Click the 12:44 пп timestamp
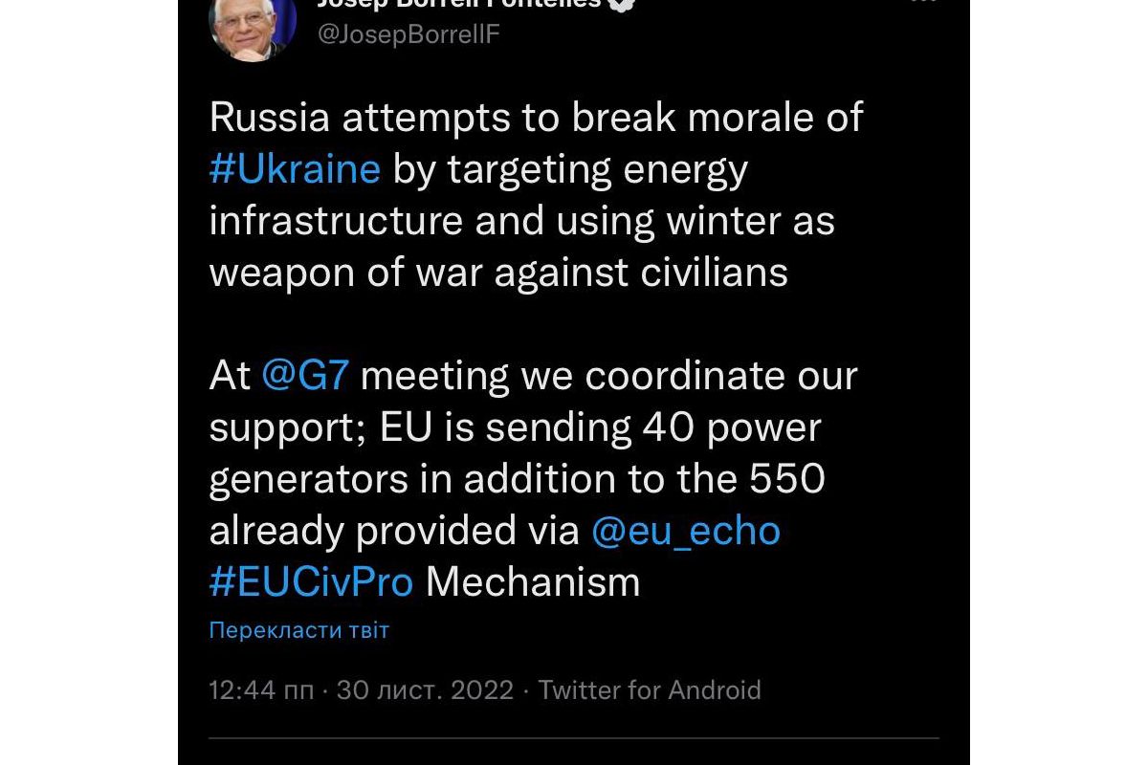This screenshot has width=1148, height=765. [261, 690]
